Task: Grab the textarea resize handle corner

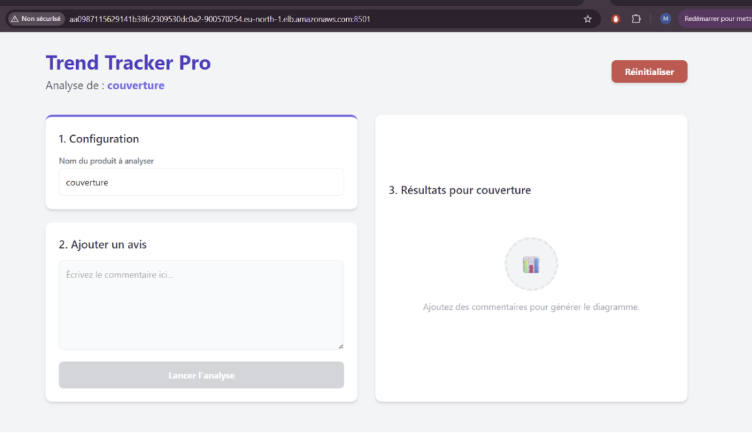Action: click(x=340, y=346)
